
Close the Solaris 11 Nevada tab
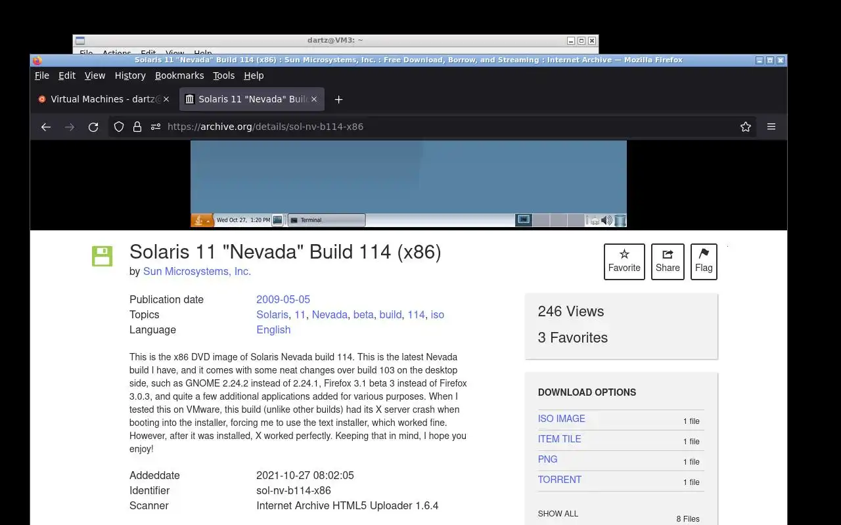(314, 99)
